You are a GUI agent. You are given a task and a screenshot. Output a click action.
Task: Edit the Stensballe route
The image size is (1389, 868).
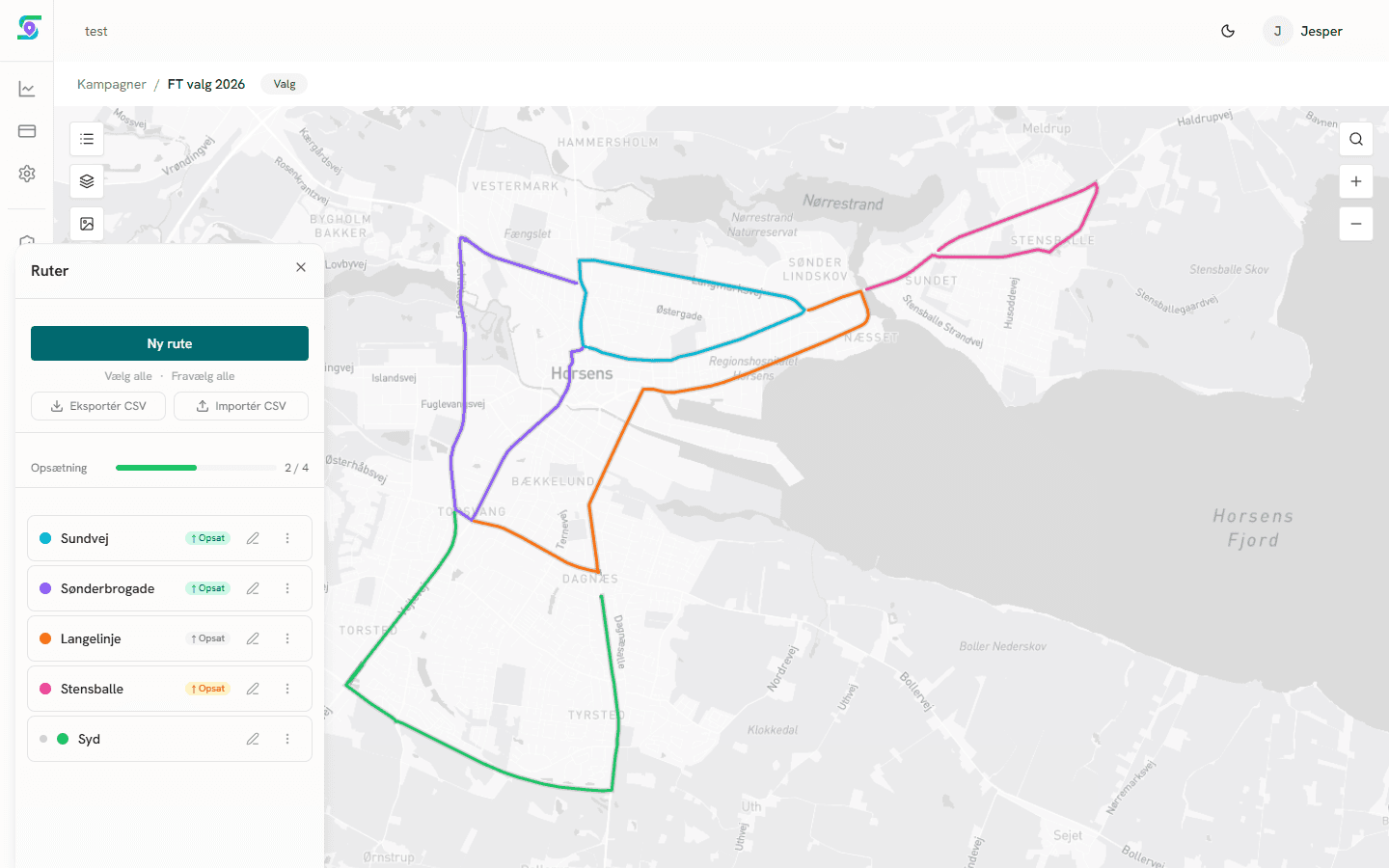coord(253,689)
